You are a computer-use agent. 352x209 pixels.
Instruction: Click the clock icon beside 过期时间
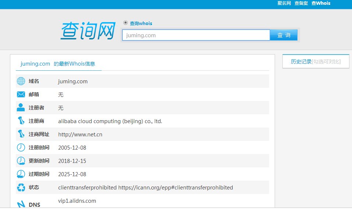click(21, 174)
